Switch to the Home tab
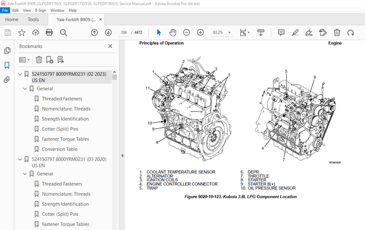This screenshot has width=365, height=230. point(12,19)
